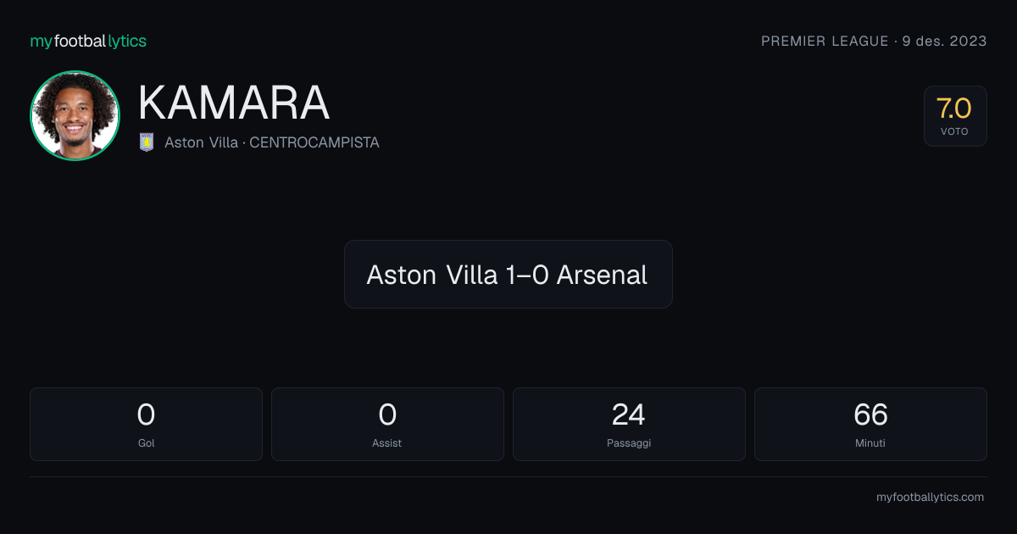This screenshot has width=1017, height=534.
Task: Visit myfootballytics.com footer link
Action: coord(930,498)
